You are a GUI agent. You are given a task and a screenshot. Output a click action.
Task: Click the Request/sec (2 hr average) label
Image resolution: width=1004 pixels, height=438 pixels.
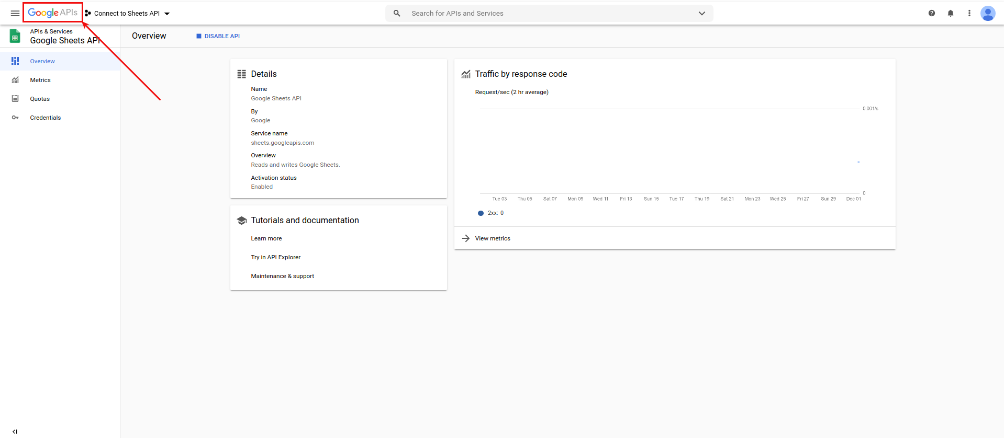(x=512, y=92)
